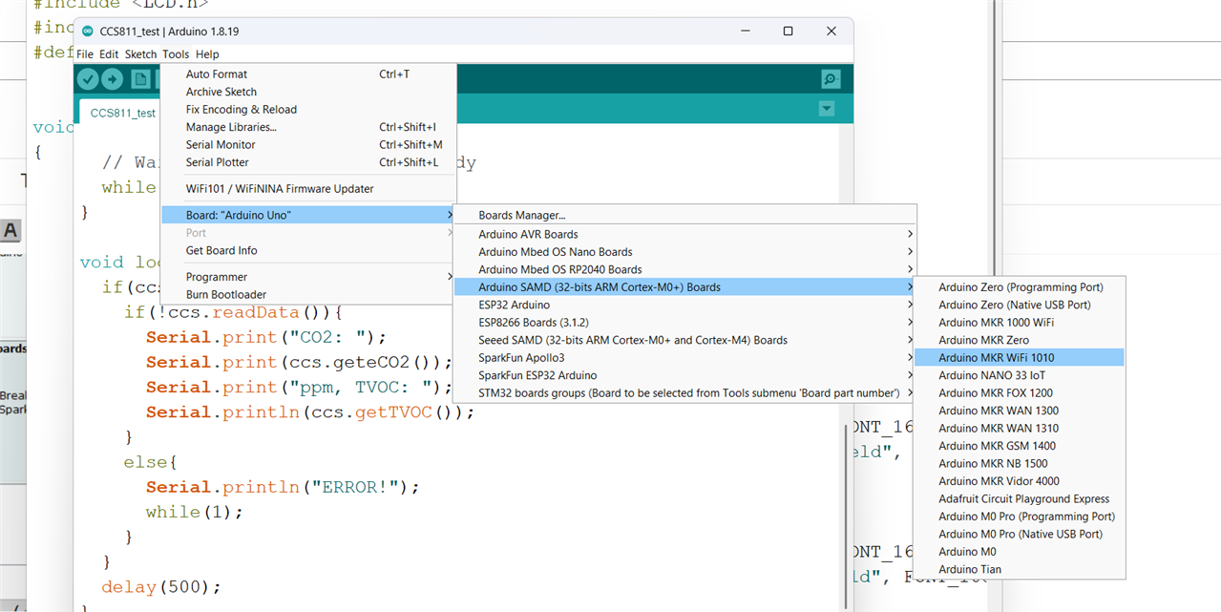The image size is (1221, 612).
Task: Select Fix Encoding & Reload
Action: pos(308,110)
